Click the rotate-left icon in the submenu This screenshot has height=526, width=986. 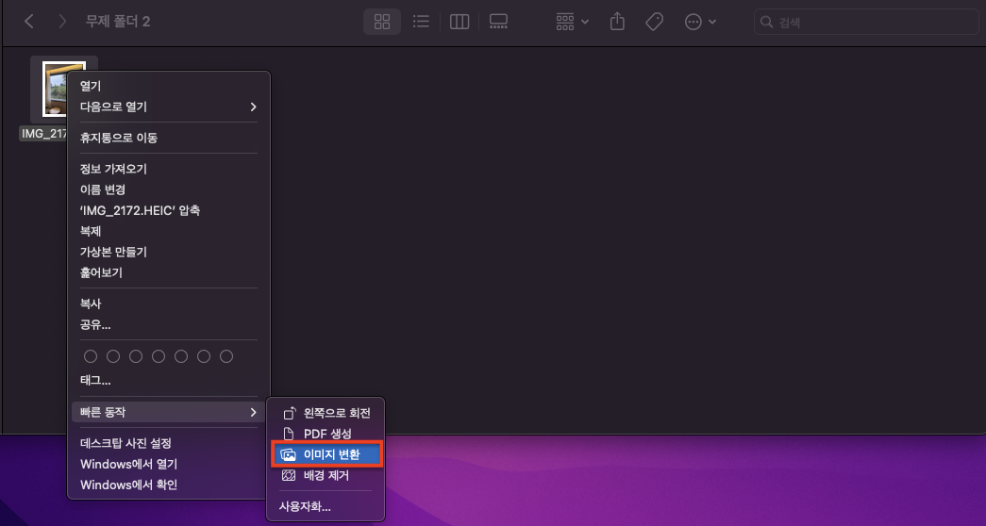pos(289,413)
